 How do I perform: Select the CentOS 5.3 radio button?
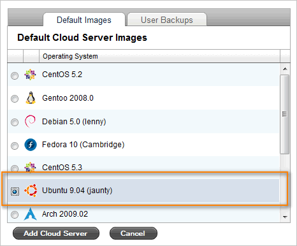pyautogui.click(x=15, y=168)
